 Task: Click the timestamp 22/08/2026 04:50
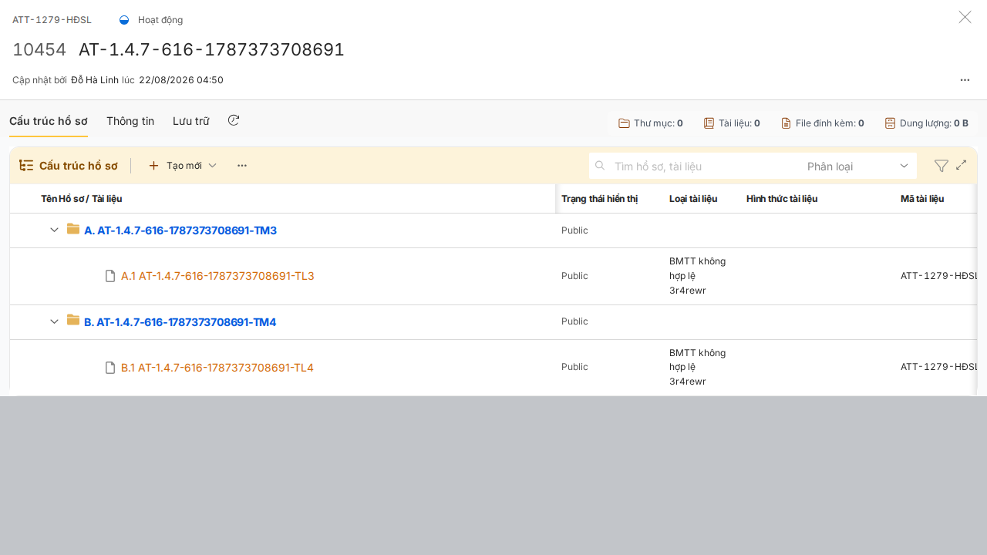(181, 80)
